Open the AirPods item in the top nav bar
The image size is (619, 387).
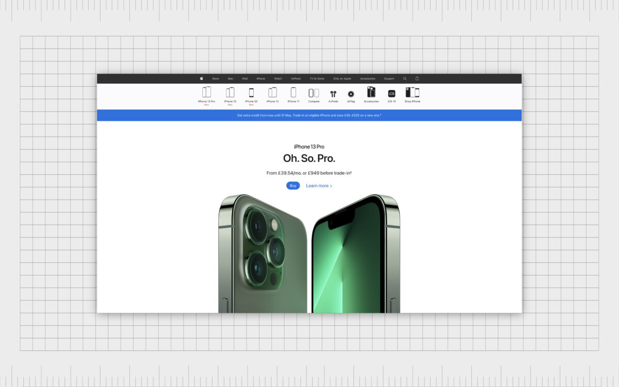[x=296, y=78]
